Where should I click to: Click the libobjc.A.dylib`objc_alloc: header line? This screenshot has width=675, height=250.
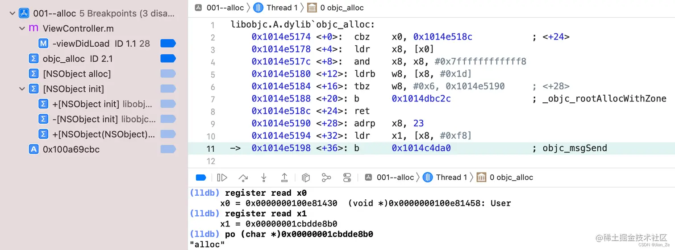(303, 24)
